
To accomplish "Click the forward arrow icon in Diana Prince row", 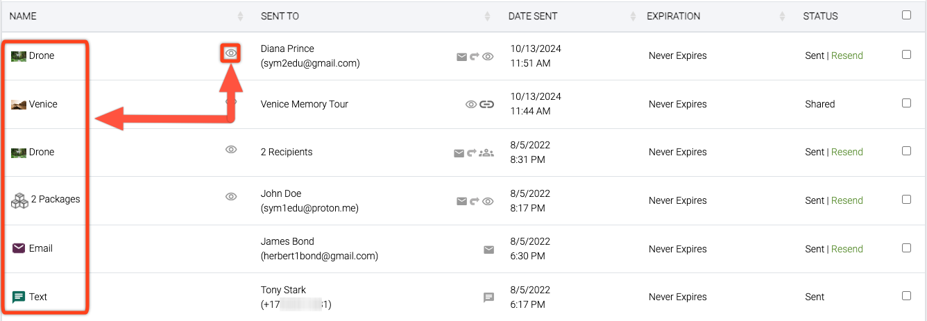I will pyautogui.click(x=475, y=57).
